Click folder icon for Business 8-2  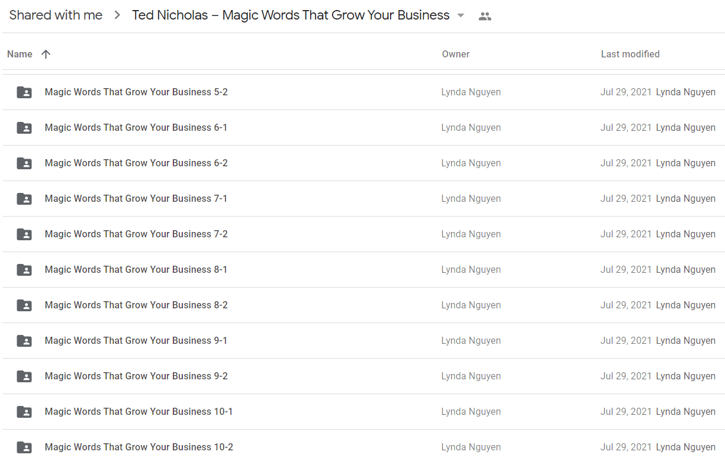(x=24, y=305)
